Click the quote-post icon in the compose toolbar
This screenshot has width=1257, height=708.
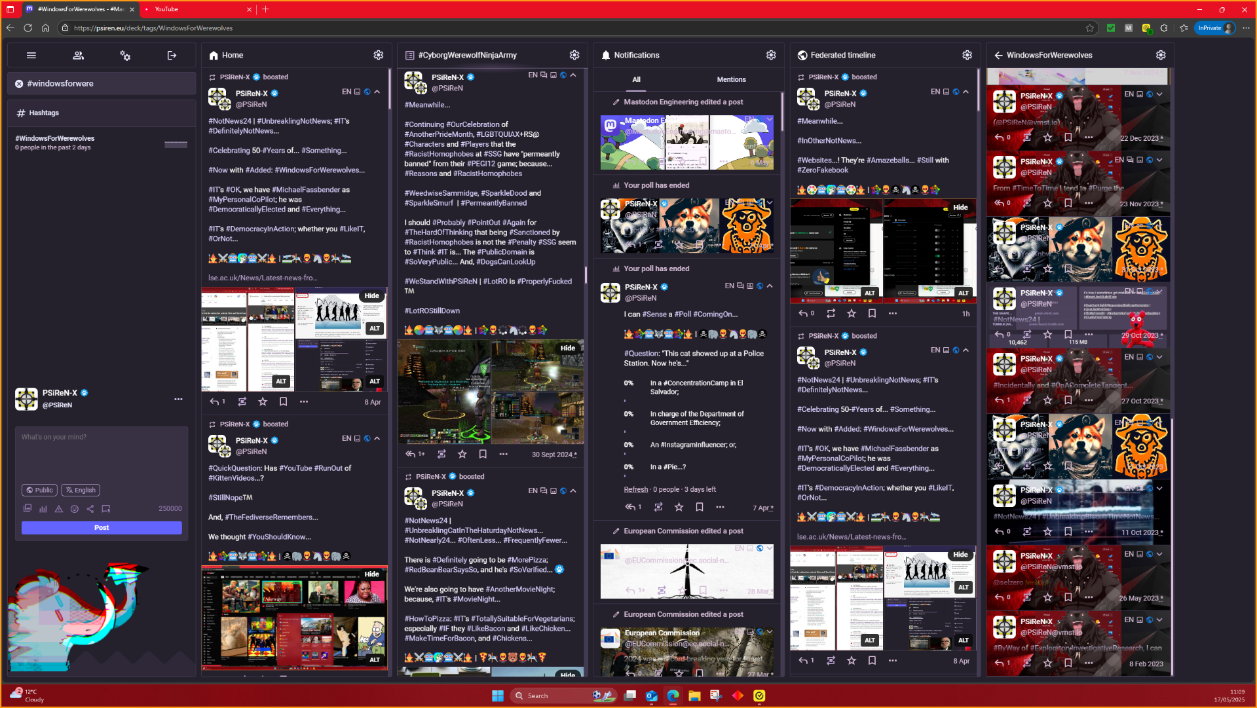click(x=106, y=508)
